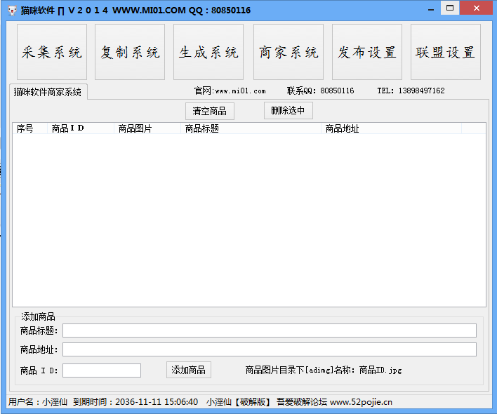Open the 采集系统 module
Image resolution: width=497 pixels, height=414 pixels.
[x=52, y=53]
